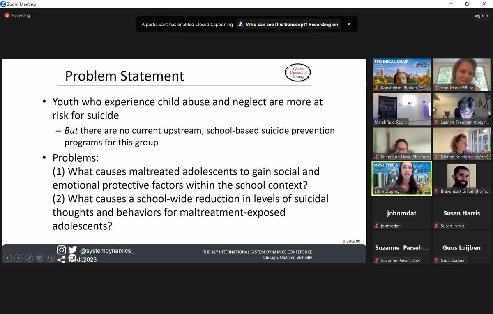The width and height of the screenshot is (493, 314).
Task: Select the Guus Luijben participant tile
Action: [x=461, y=247]
